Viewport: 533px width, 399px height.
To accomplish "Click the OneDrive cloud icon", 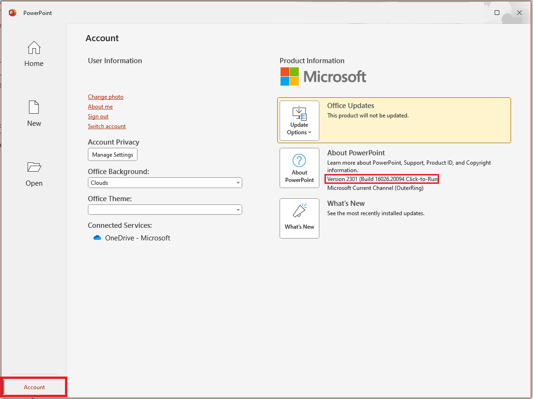I will click(97, 238).
